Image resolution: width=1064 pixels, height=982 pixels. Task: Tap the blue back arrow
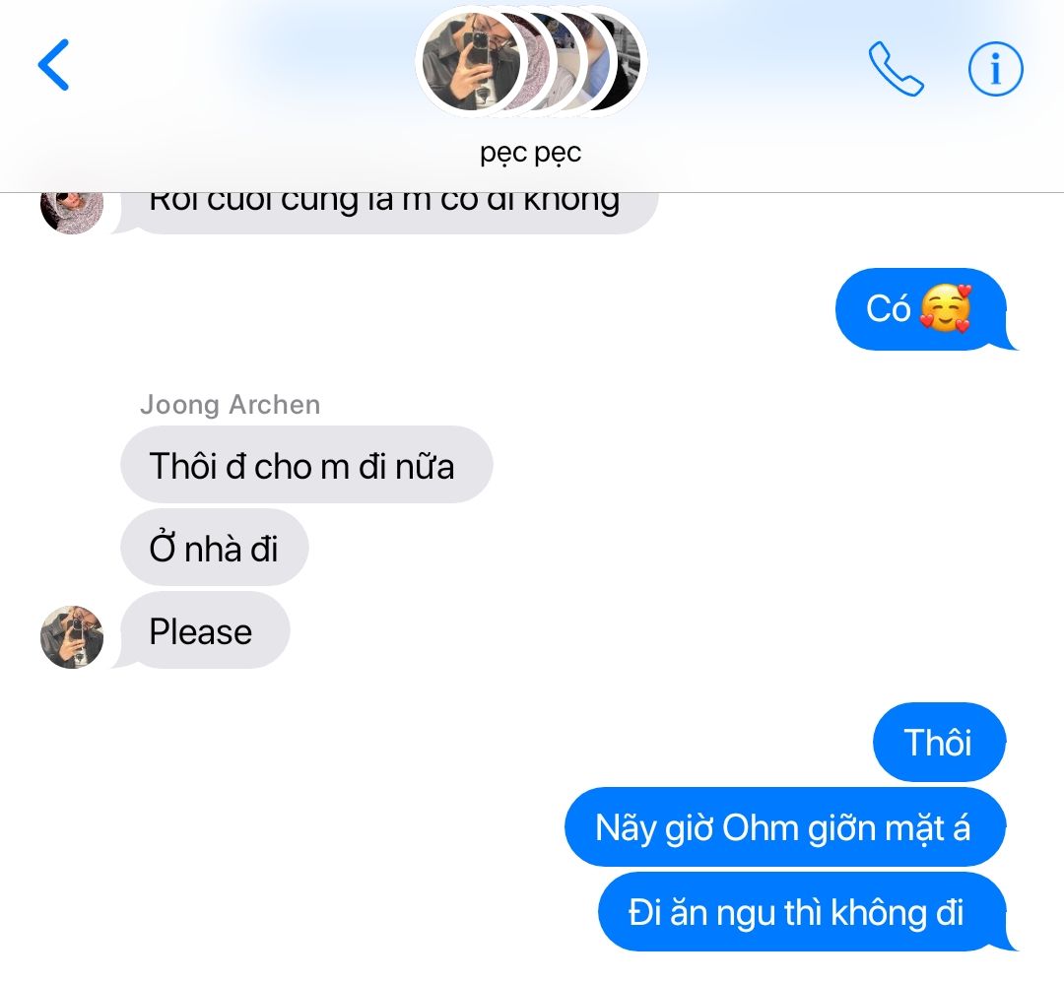pos(53,64)
